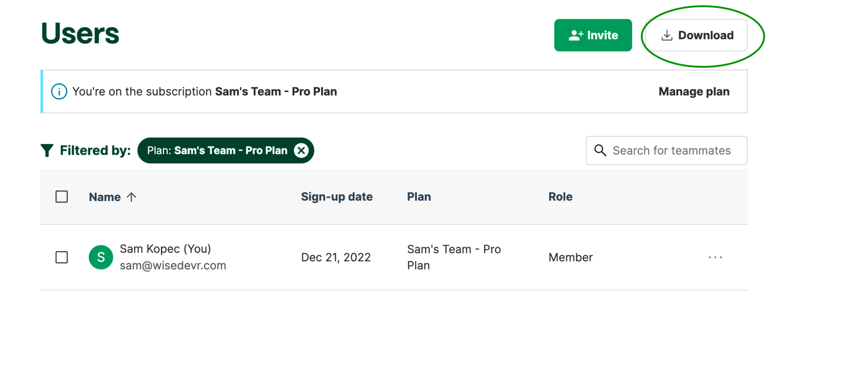Click Sam Kopec's green S avatar

pos(101,257)
